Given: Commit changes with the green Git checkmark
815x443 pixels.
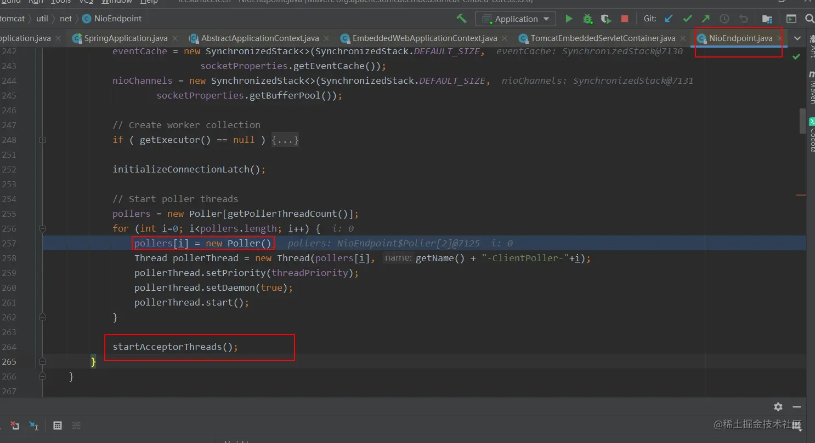Looking at the screenshot, I should [x=687, y=19].
